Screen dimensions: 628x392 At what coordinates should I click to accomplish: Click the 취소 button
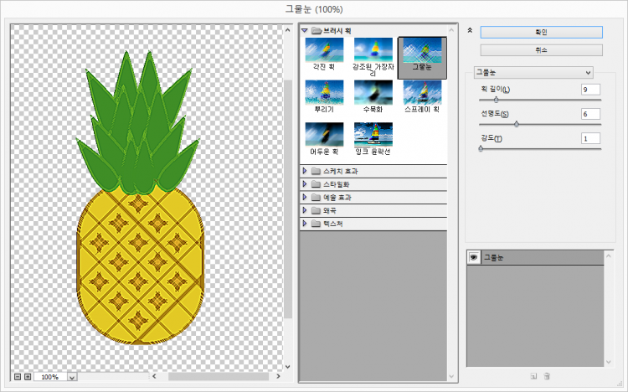click(541, 50)
